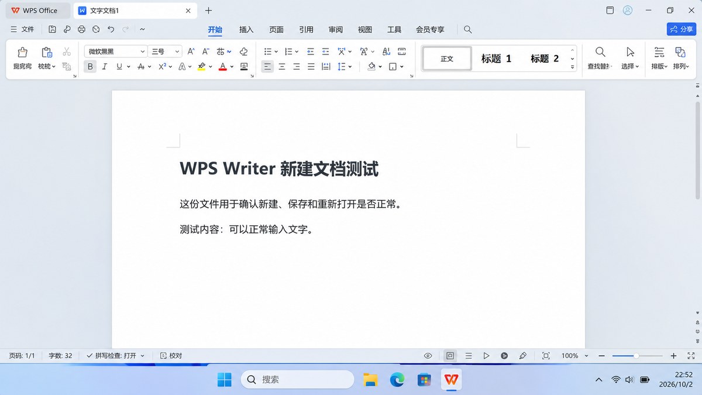Decrease font size with the smaller A icon
702x395 pixels.
point(205,51)
